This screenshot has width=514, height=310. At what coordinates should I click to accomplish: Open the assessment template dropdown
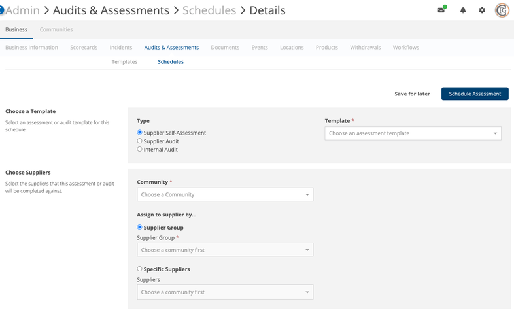413,133
